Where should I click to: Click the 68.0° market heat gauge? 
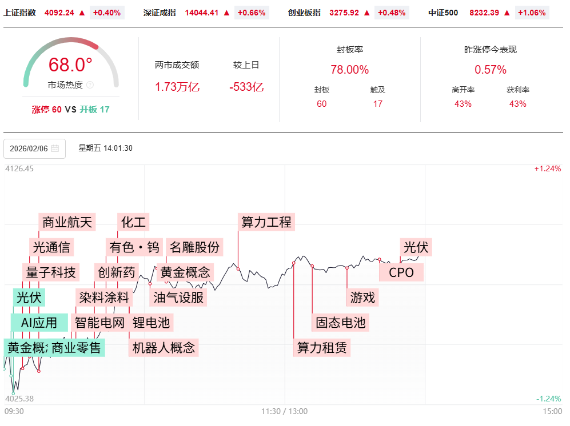pyautogui.click(x=70, y=65)
